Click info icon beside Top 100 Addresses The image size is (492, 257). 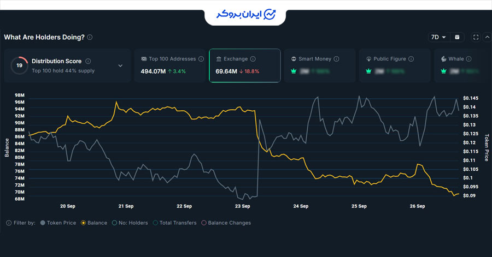201,59
